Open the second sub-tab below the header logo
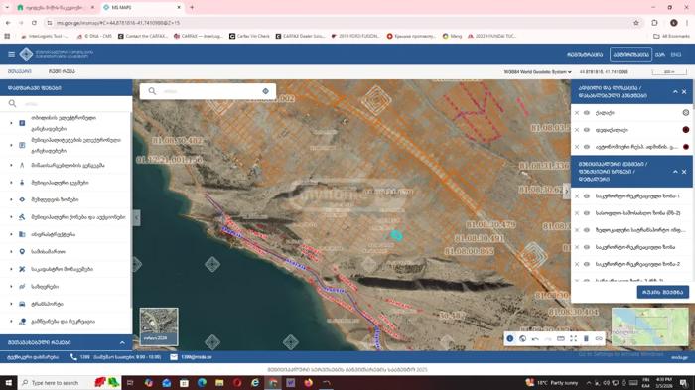Image resolution: width=695 pixels, height=390 pixels. [x=62, y=71]
